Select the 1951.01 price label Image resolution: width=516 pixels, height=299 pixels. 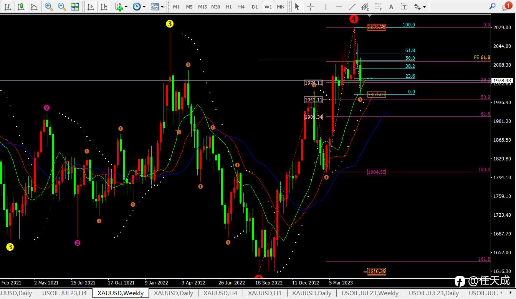[x=377, y=95]
